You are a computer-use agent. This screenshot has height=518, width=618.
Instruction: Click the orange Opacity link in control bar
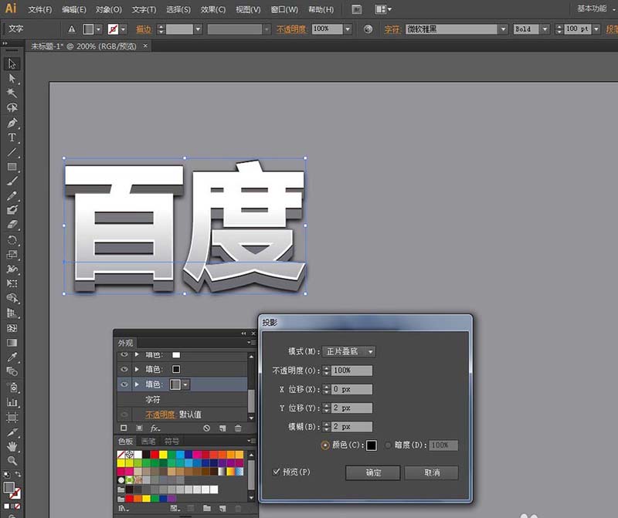coord(291,29)
